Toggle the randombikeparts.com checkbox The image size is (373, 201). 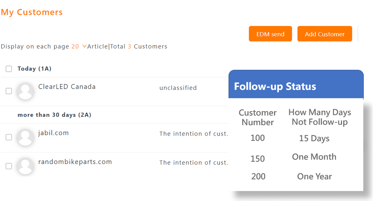coord(9,166)
